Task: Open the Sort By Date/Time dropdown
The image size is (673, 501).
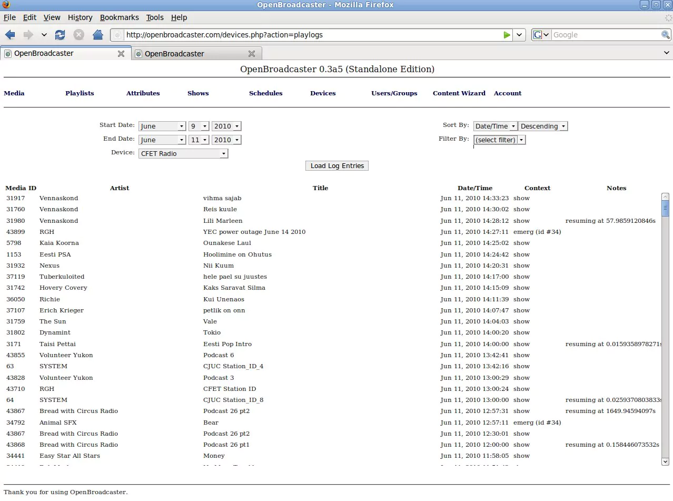Action: pos(495,126)
